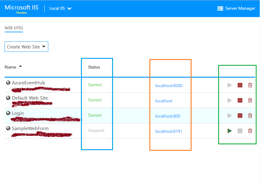
Task: Expand the Local IIS dropdown
Action: click(60, 9)
